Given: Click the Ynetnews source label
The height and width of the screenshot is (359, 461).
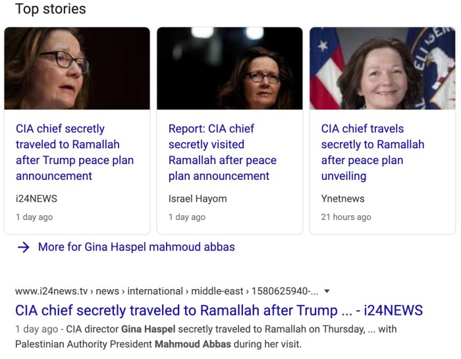Looking at the screenshot, I should tap(342, 198).
